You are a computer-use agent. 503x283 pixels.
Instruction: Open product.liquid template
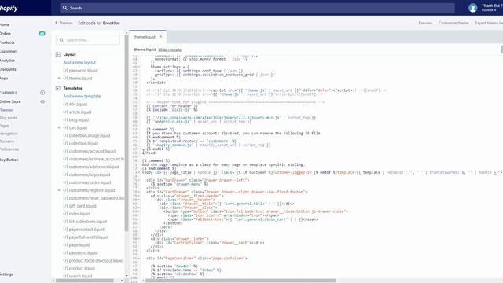click(79, 268)
